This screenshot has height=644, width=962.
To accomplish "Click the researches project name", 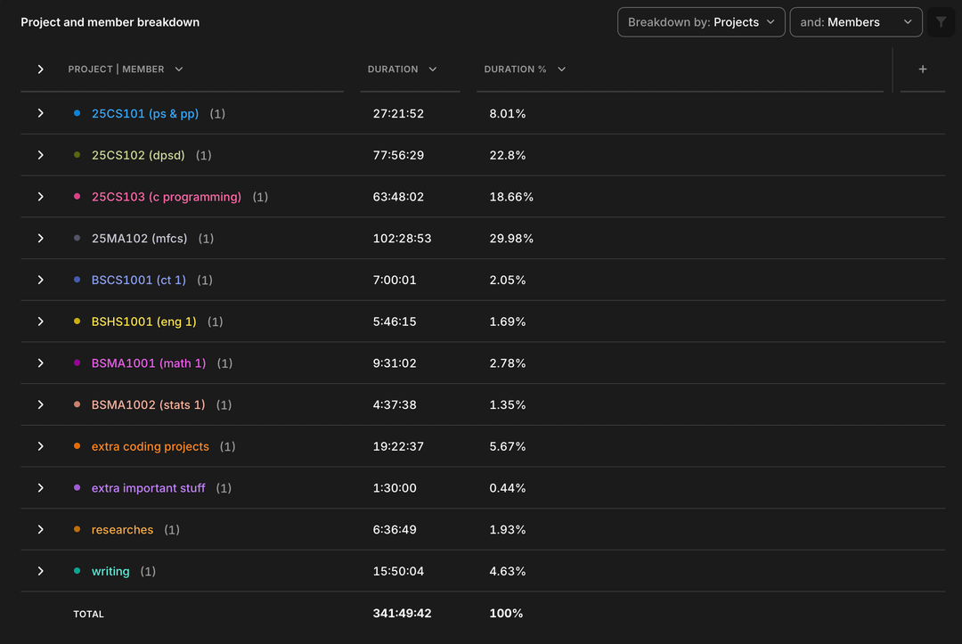I will [x=122, y=530].
